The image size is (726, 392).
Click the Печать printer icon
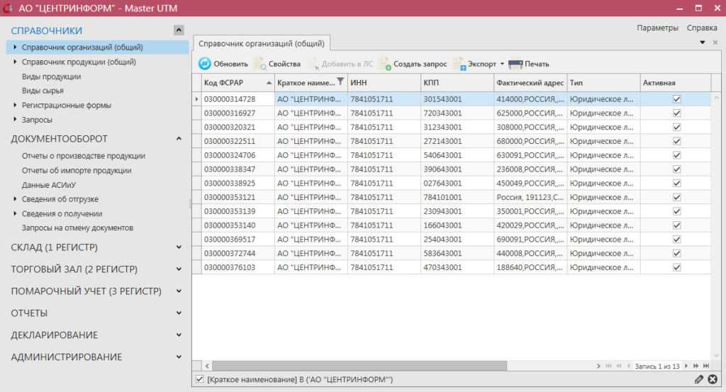pyautogui.click(x=515, y=64)
